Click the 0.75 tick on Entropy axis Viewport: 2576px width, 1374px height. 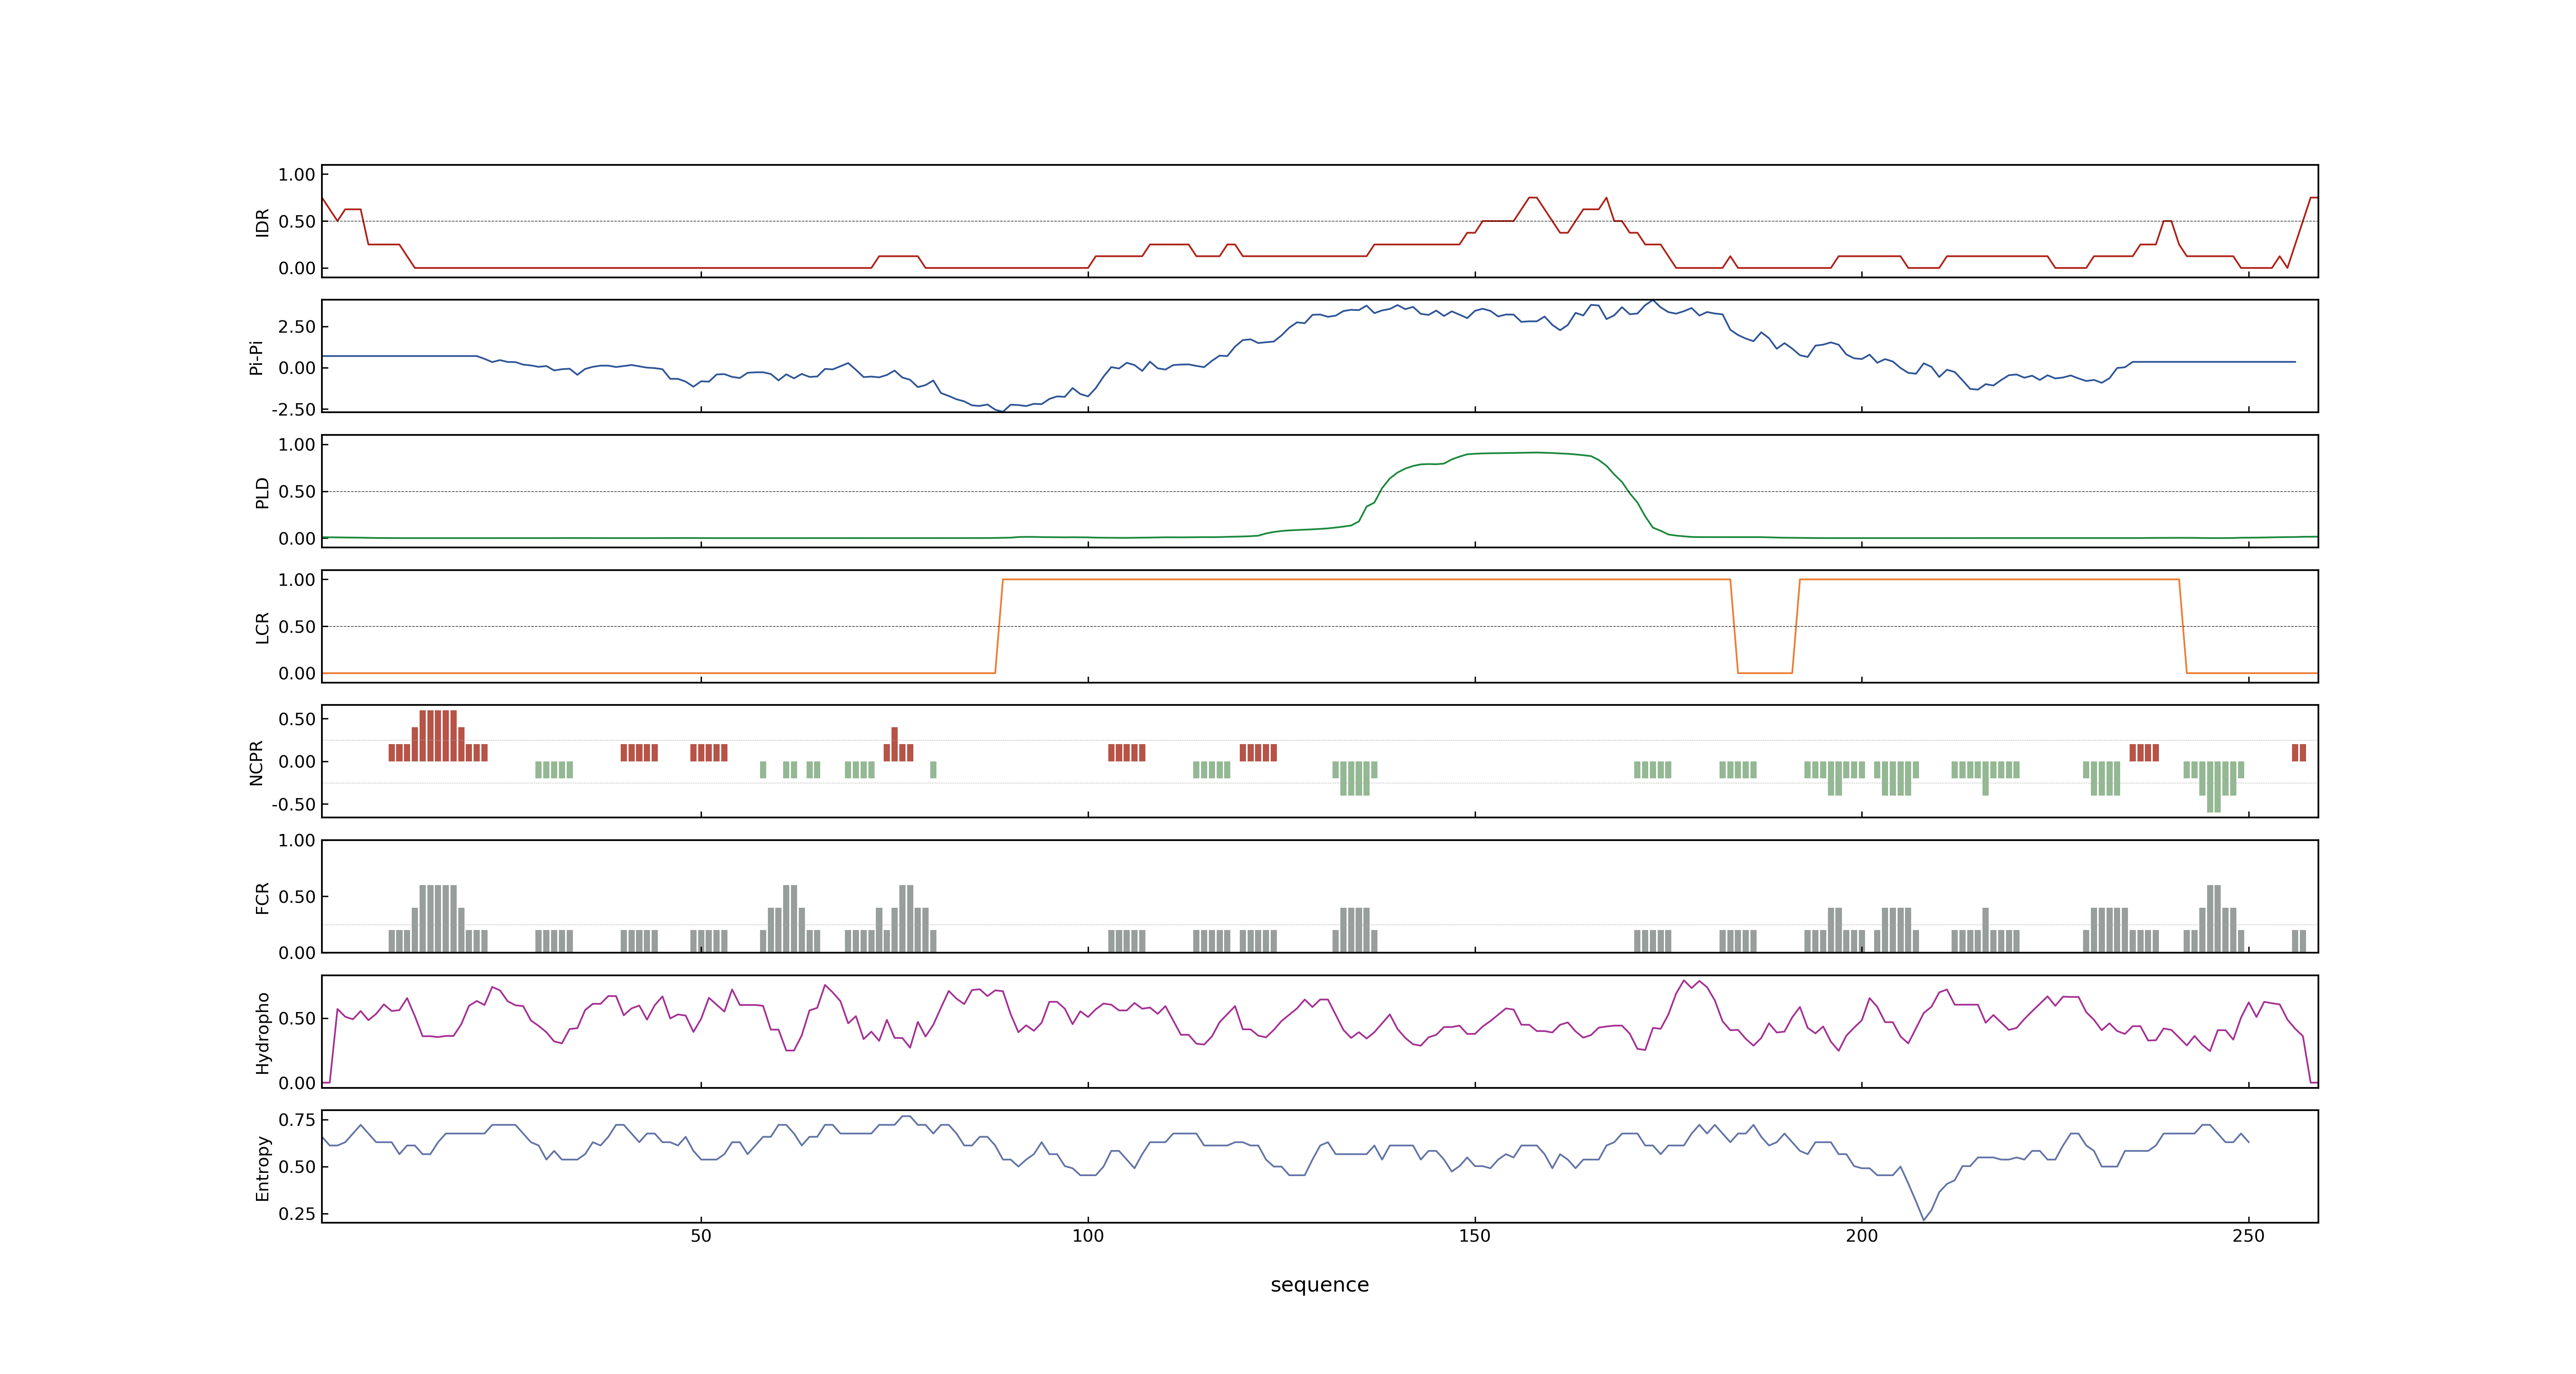tap(297, 1120)
